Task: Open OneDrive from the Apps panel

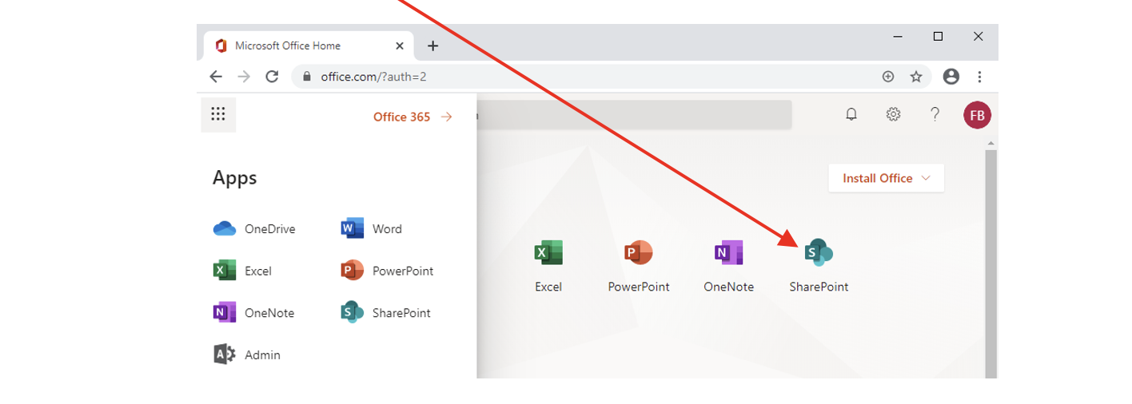Action: (254, 229)
